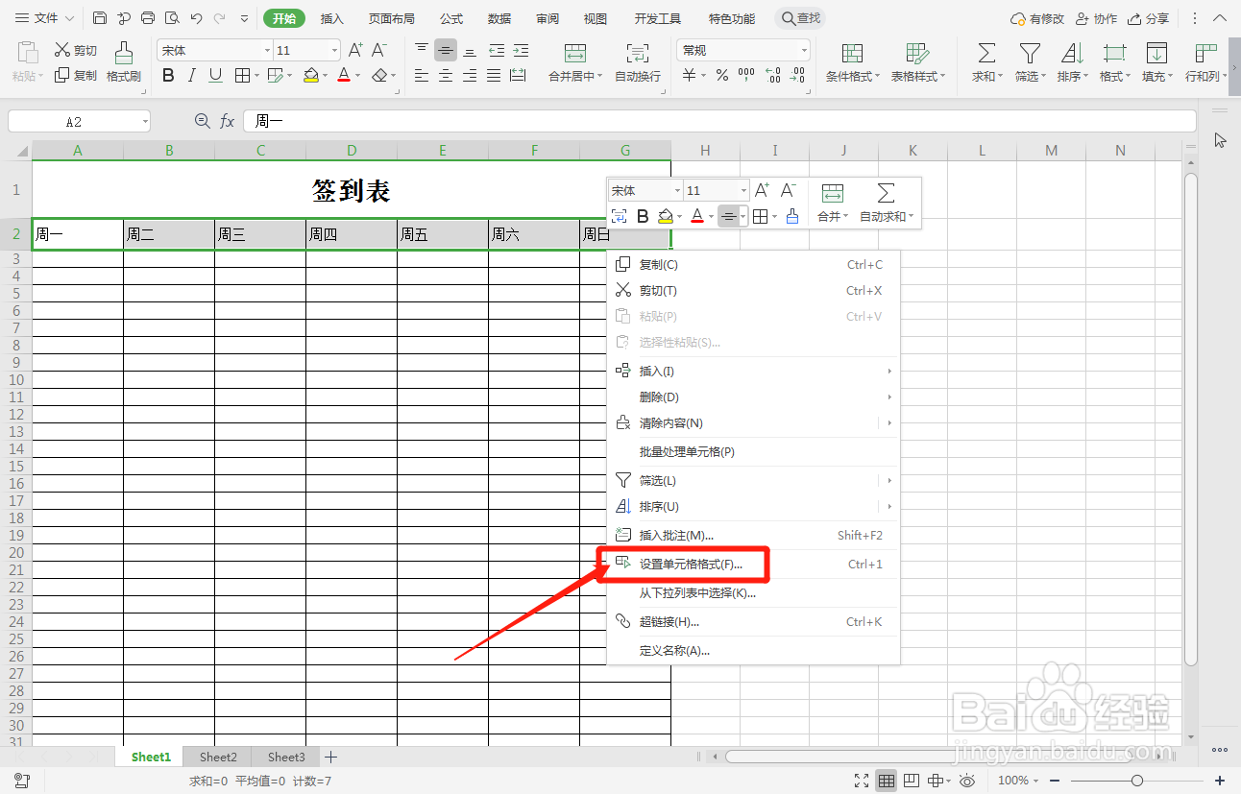The width and height of the screenshot is (1241, 794).
Task: Click the Merge (合并) icon in mini toolbar
Action: (x=833, y=193)
